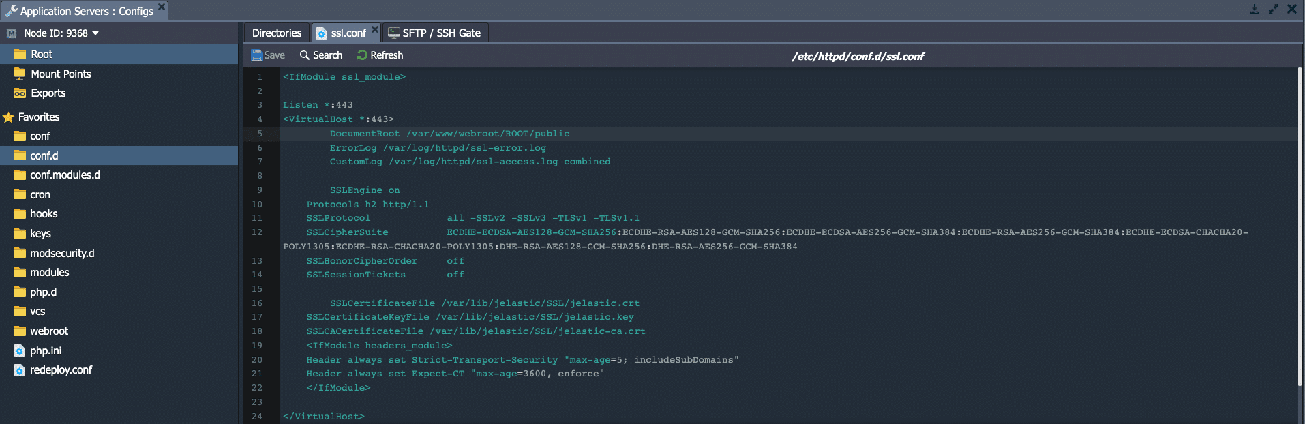
Task: Open the conf.modules.d folder
Action: coord(65,175)
